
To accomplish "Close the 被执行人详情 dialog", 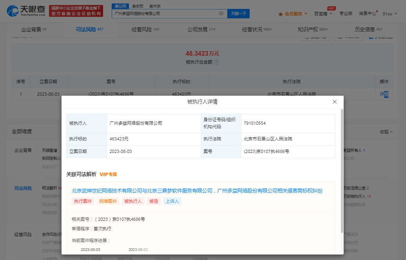I will tap(335, 102).
